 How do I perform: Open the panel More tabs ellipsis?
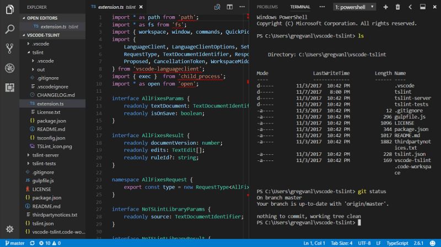pos(322,7)
